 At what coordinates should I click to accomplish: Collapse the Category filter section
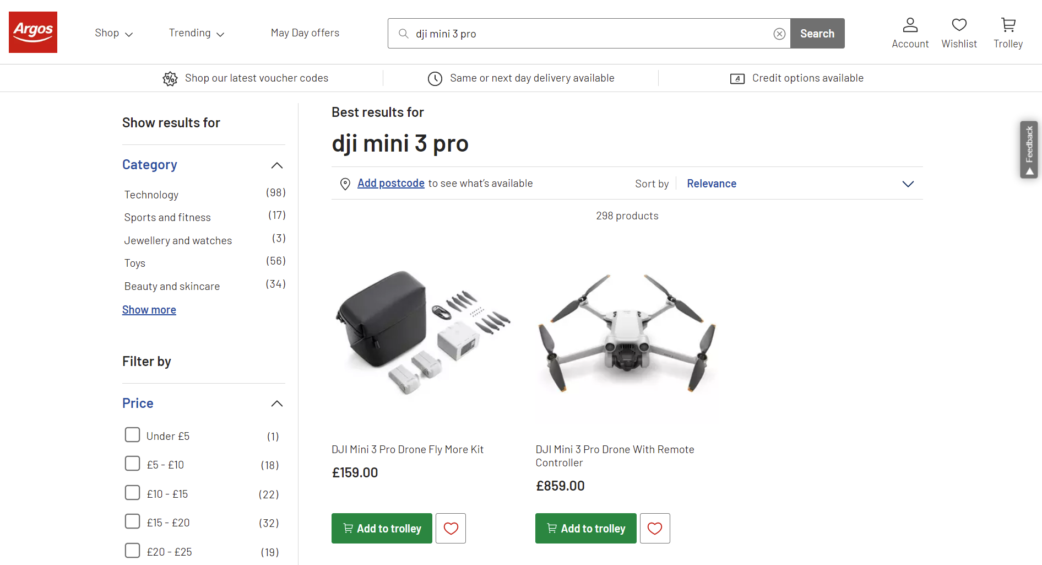[277, 165]
